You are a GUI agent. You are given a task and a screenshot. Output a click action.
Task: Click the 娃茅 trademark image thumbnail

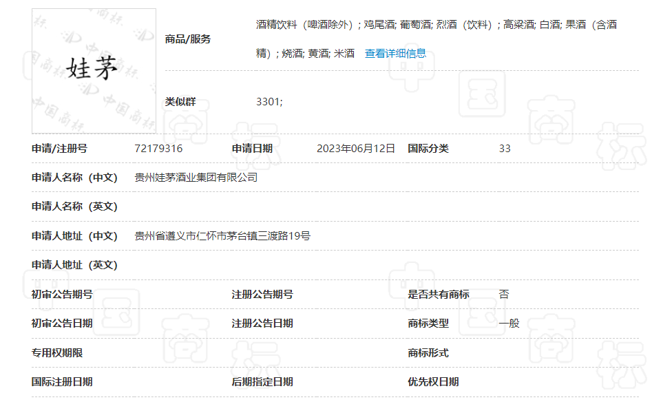94,71
